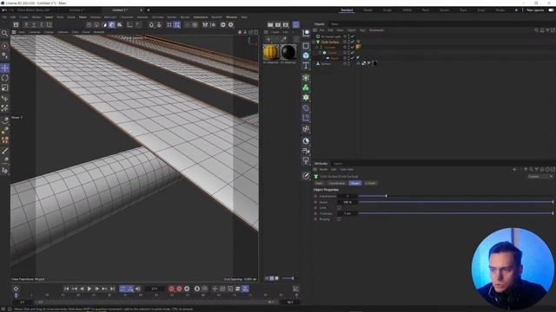Play the animation forward
The height and width of the screenshot is (312, 556).
(x=89, y=289)
